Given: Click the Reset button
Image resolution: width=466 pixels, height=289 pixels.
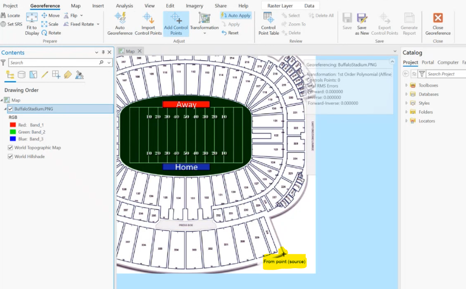Looking at the screenshot, I should 230,33.
